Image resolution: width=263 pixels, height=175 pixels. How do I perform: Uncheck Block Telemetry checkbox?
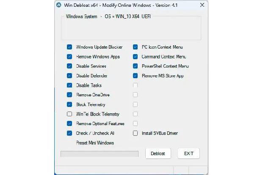click(69, 104)
